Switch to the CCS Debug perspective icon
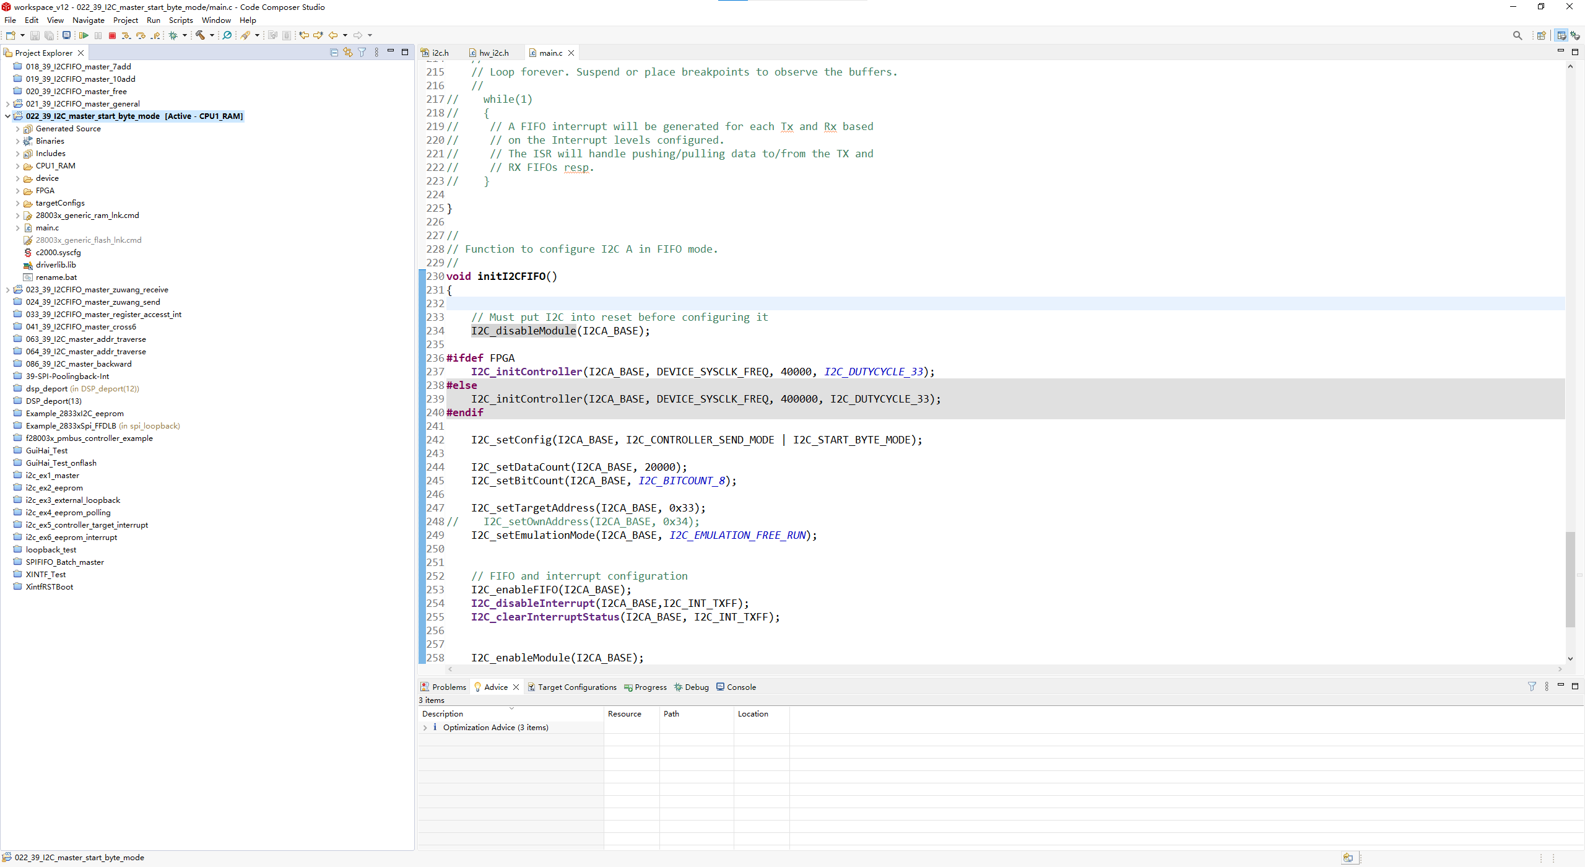The width and height of the screenshot is (1585, 867). click(x=1574, y=35)
